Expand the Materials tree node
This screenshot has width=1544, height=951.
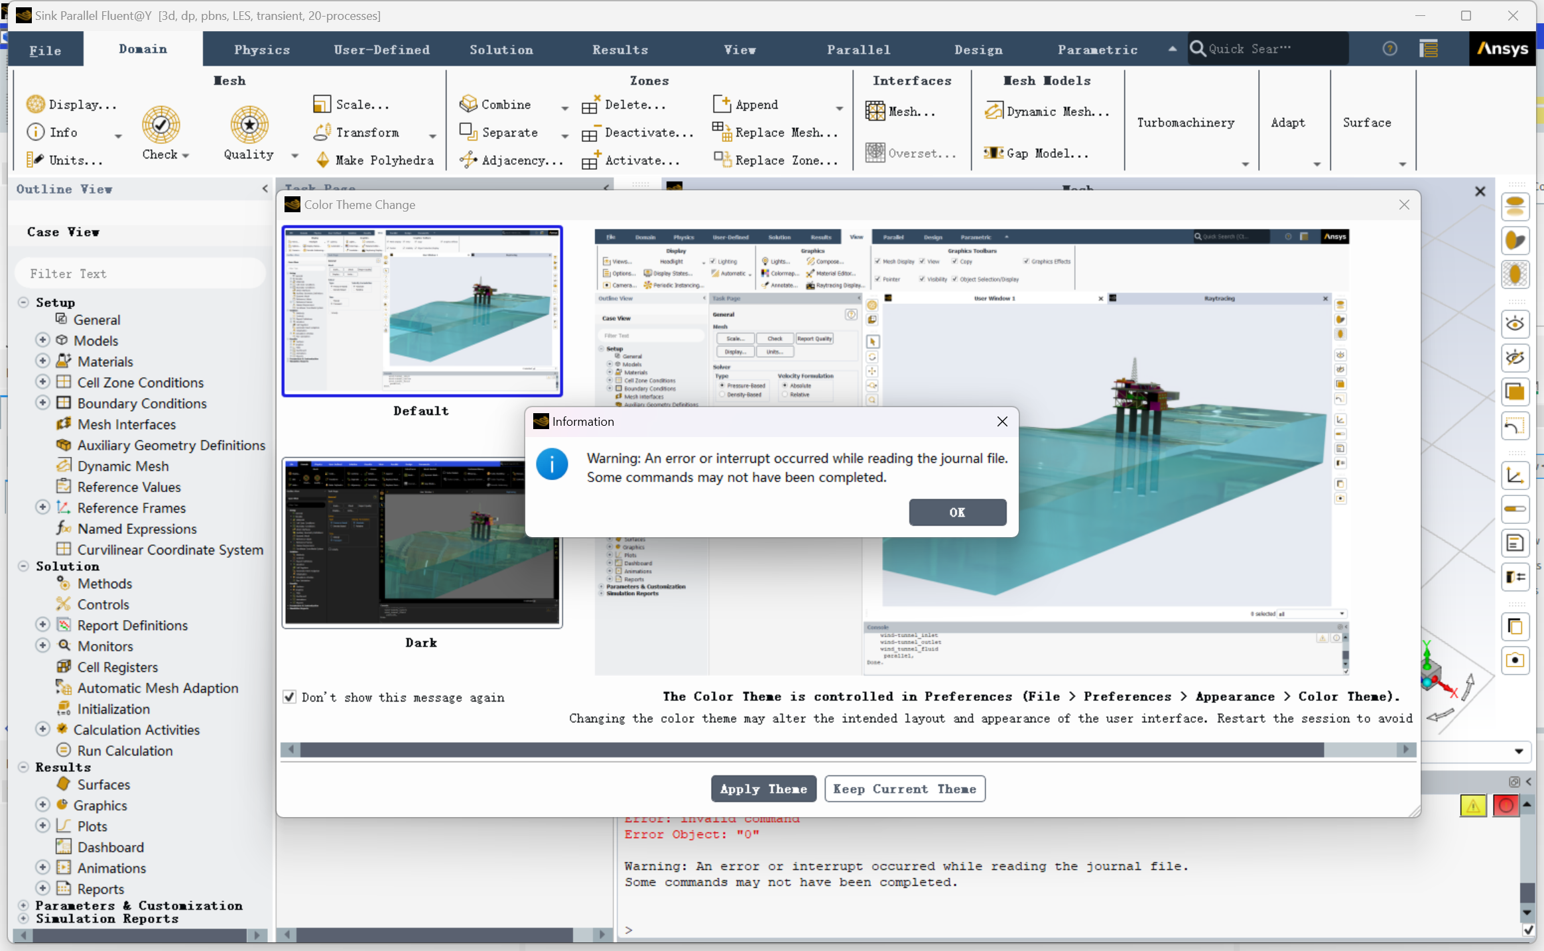pos(42,361)
